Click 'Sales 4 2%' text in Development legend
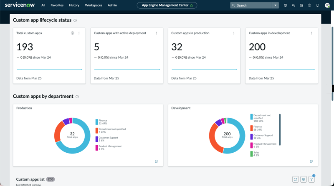The image size is (334, 186). [256, 154]
